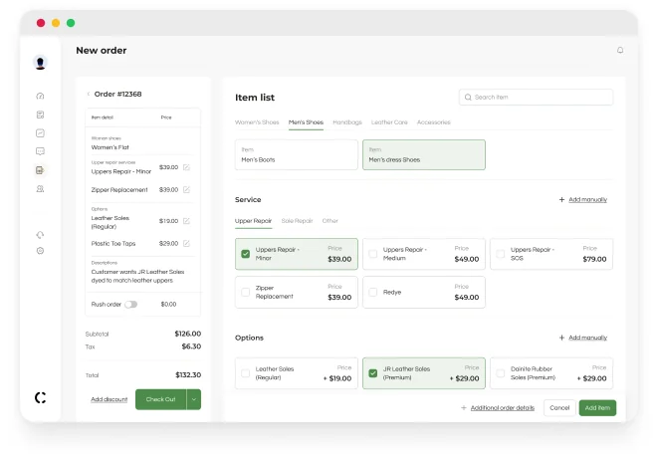658x462 pixels.
Task: Click Add manually link in Service section
Action: (x=588, y=200)
